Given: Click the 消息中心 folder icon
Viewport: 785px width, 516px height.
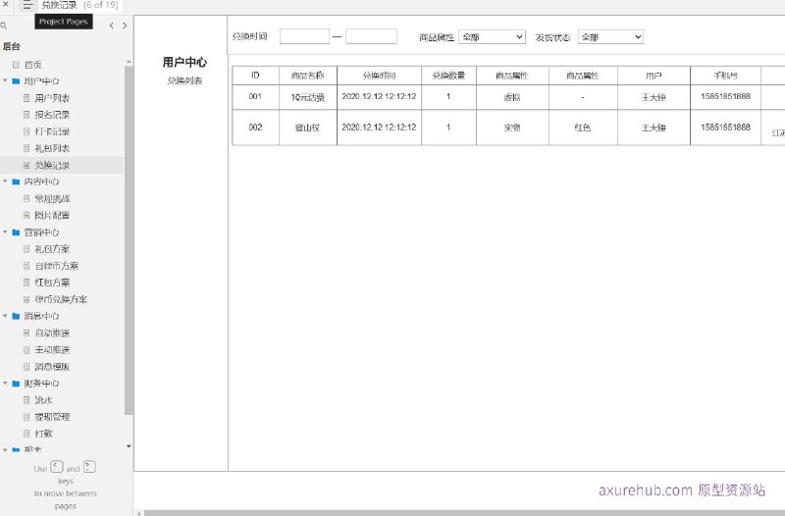Looking at the screenshot, I should 16,316.
